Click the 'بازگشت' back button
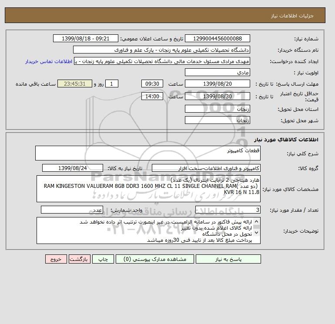 80,259
